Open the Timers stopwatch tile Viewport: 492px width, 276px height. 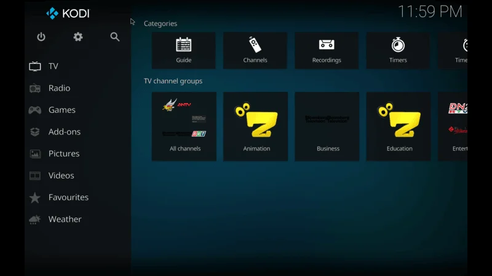pos(398,50)
